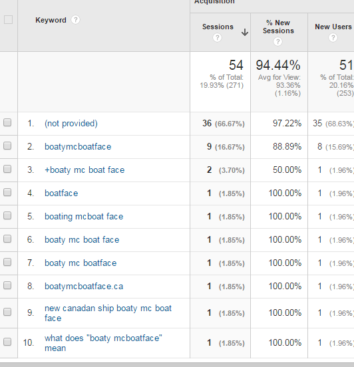Open the Keyword column help icon
The height and width of the screenshot is (367, 354).
(75, 20)
